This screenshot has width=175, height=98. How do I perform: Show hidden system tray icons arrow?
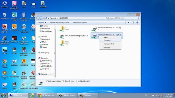coord(150,96)
